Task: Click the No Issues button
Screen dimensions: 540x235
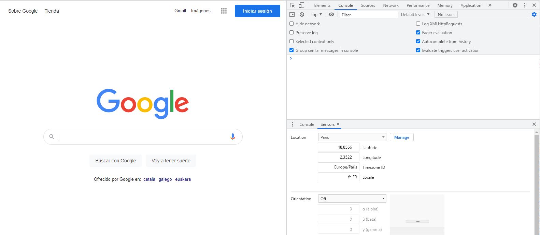Action: [446, 14]
